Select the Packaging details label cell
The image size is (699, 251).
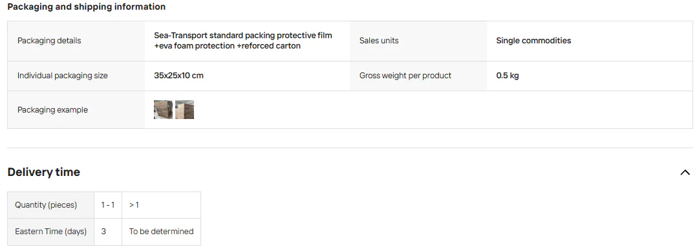(x=76, y=41)
